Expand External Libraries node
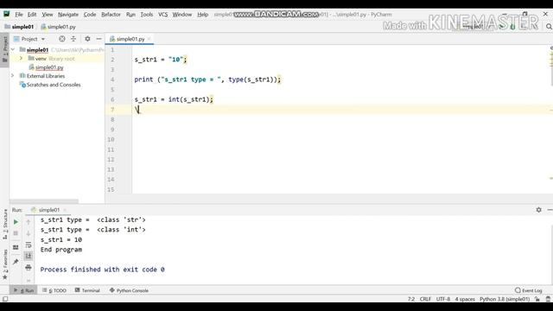The width and height of the screenshot is (553, 311). click(13, 76)
